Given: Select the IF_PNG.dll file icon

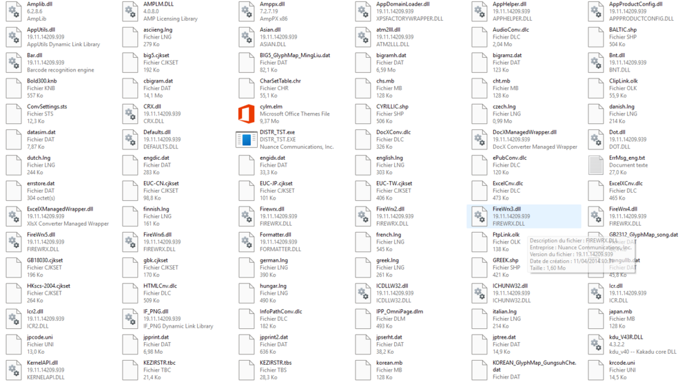Looking at the screenshot, I should (x=130, y=319).
